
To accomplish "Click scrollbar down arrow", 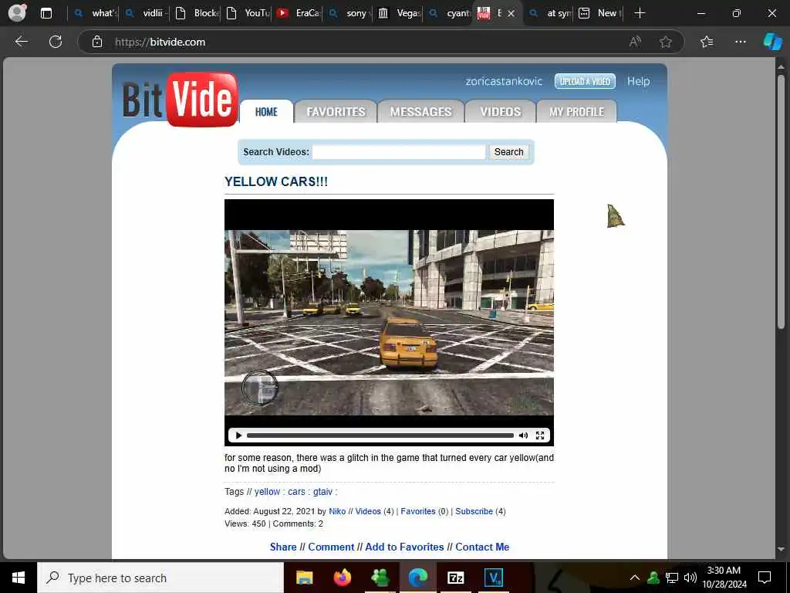I will [781, 549].
